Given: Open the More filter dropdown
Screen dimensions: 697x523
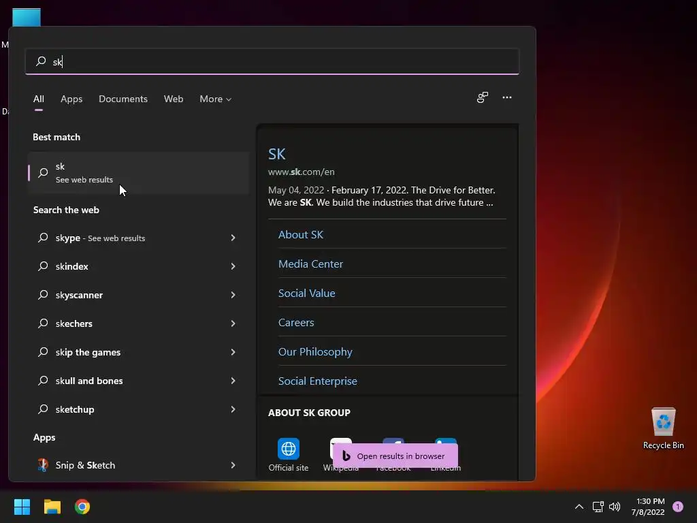Looking at the screenshot, I should [216, 99].
